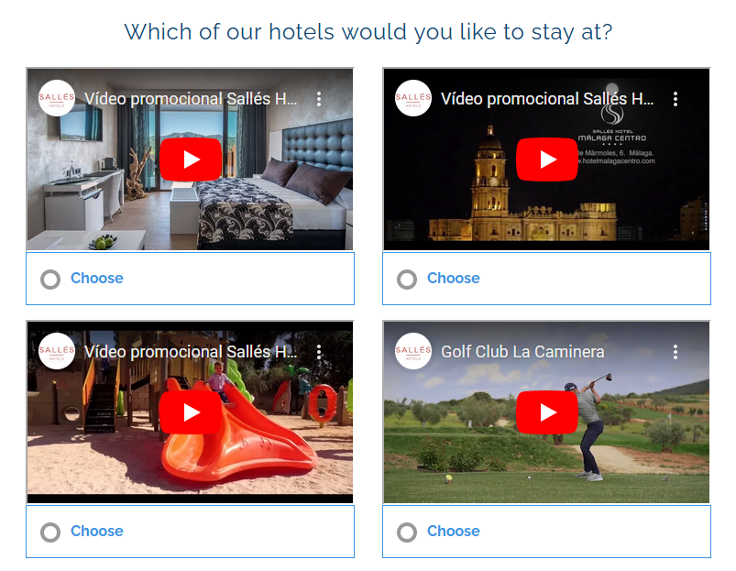Open three-dot menu on golf video
This screenshot has height=571, width=736.
click(676, 352)
